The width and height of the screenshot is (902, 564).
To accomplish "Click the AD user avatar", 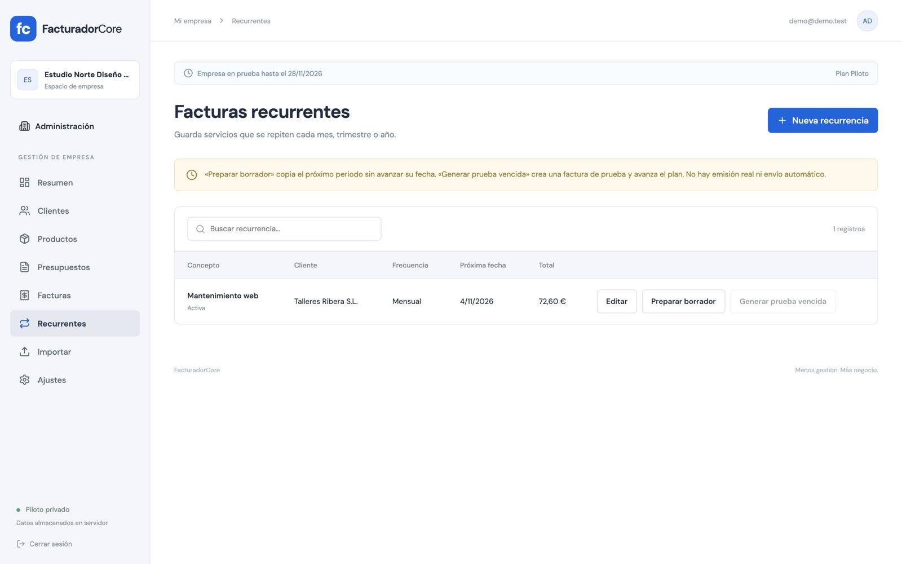I will pos(867,21).
